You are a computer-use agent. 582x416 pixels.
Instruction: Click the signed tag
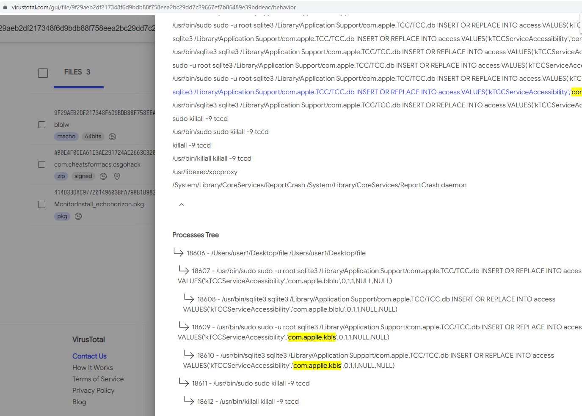click(x=83, y=176)
